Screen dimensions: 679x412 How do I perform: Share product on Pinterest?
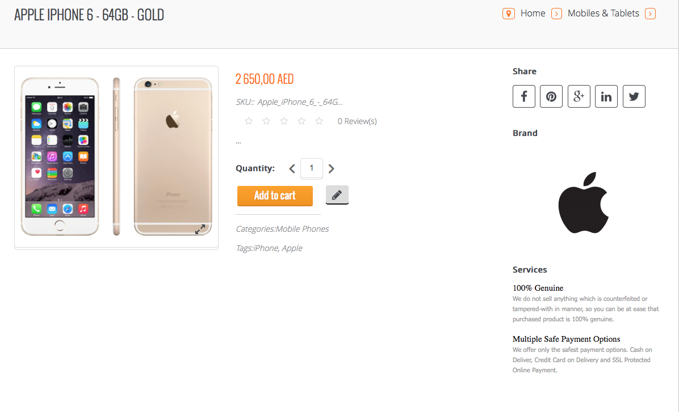pos(551,96)
